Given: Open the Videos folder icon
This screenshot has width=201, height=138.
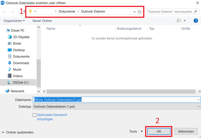Looking at the screenshot, I should coord(9,76).
